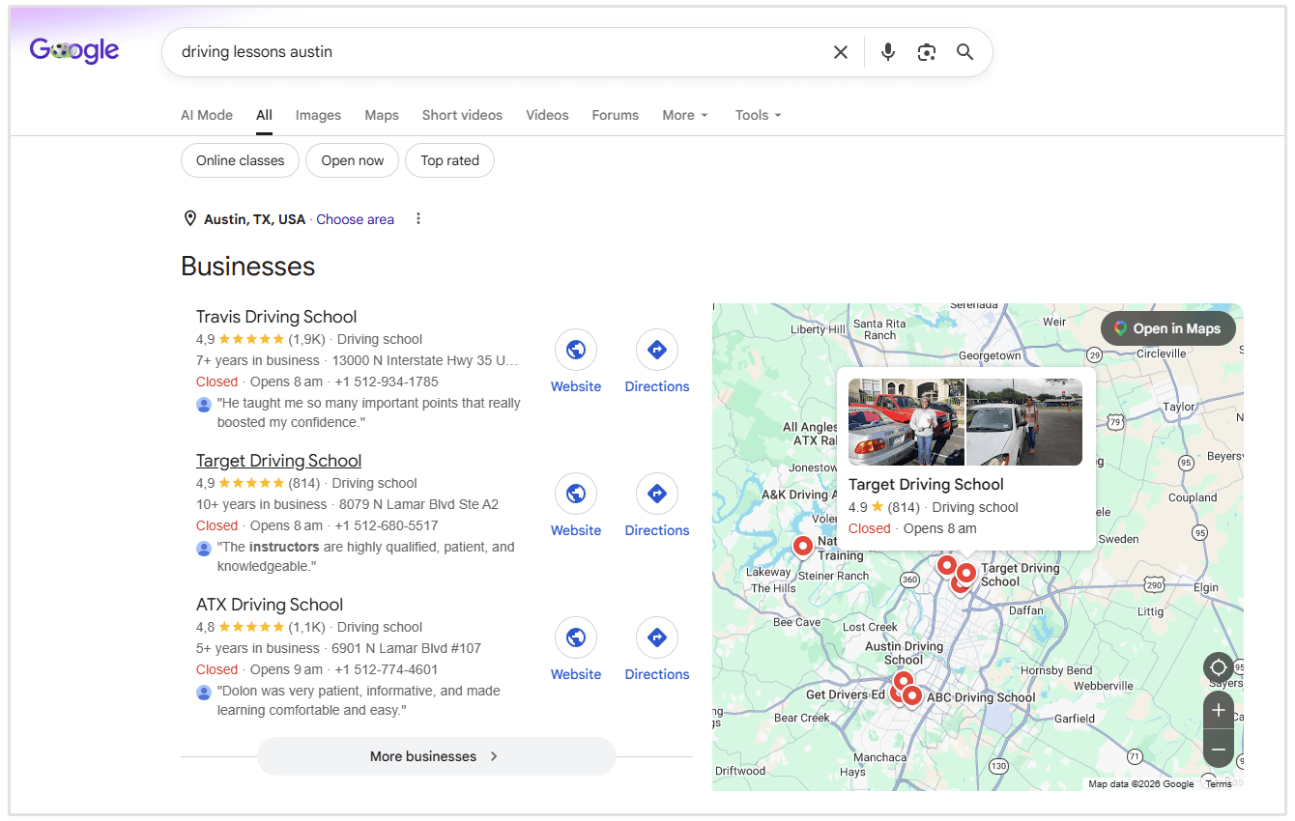This screenshot has height=821, width=1295.
Task: Open the Target Driving School listing title
Action: tap(278, 461)
